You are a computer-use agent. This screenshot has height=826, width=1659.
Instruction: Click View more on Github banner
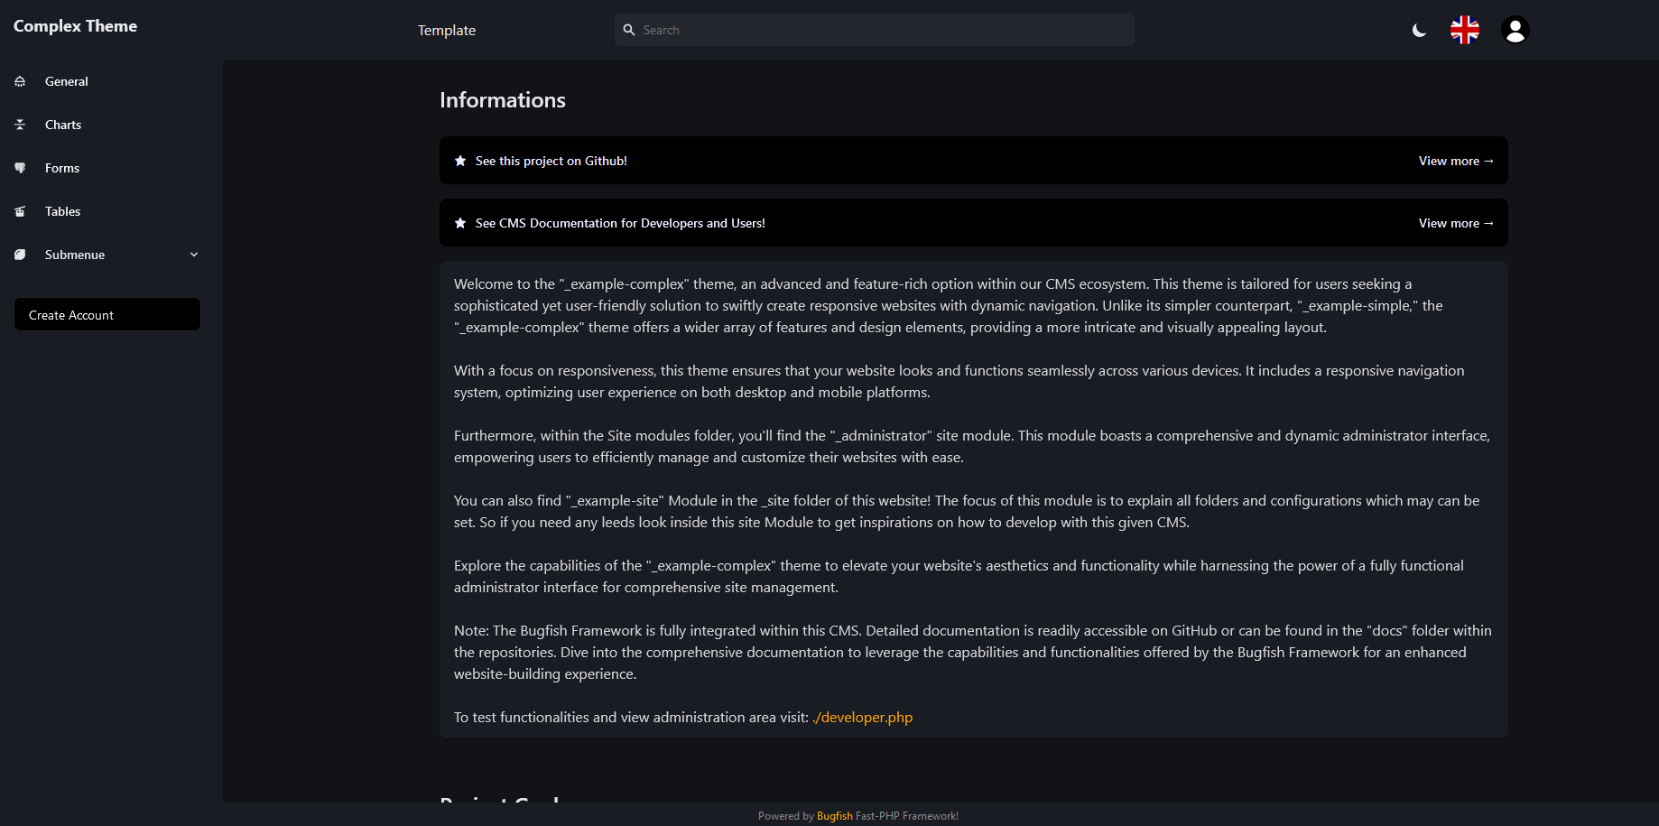1455,161
